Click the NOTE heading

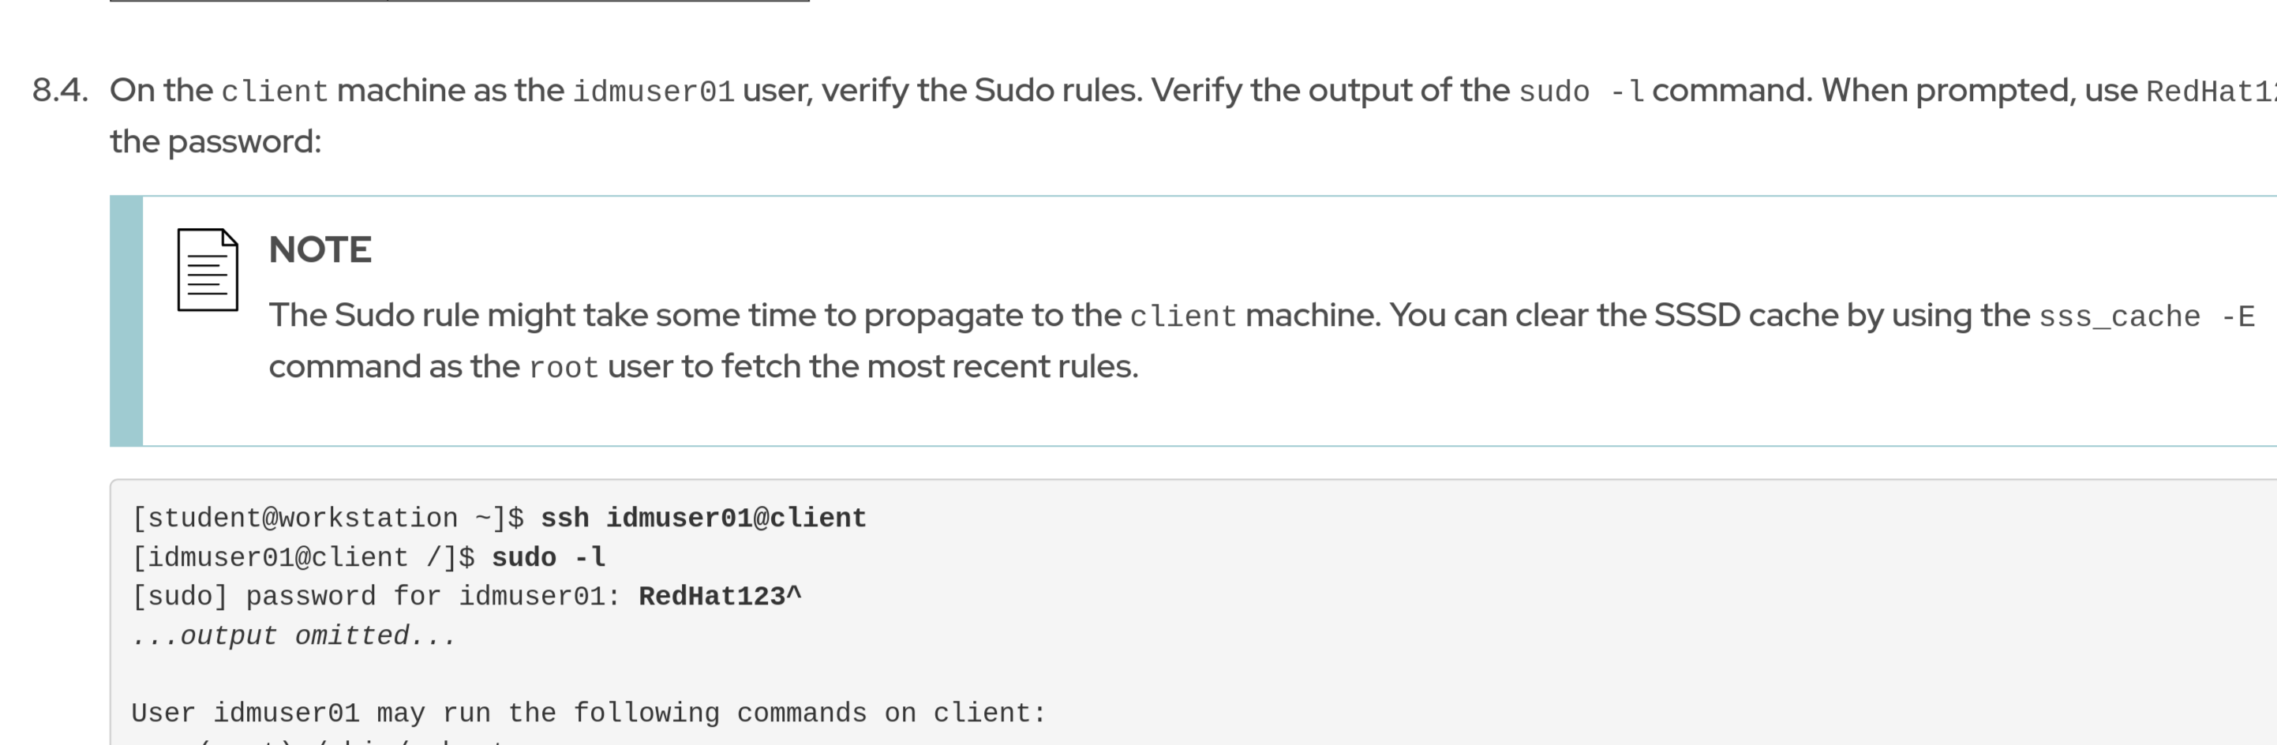tap(320, 250)
